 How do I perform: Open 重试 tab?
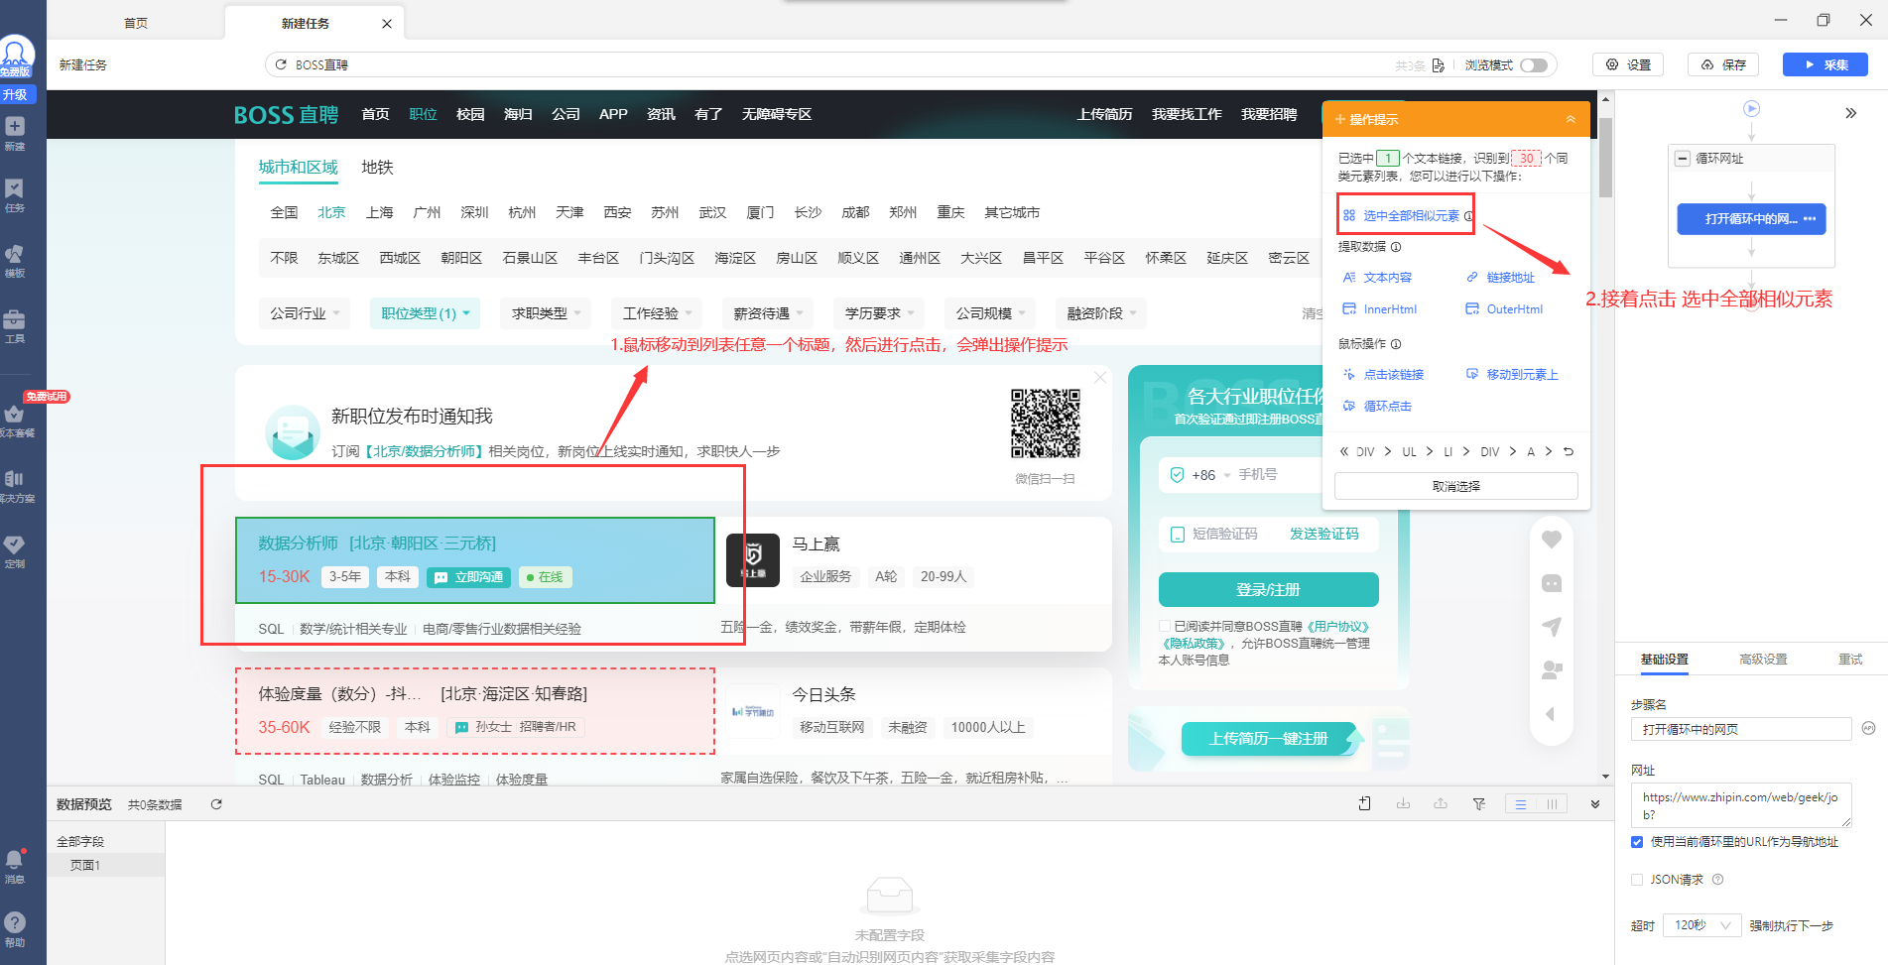(x=1850, y=660)
